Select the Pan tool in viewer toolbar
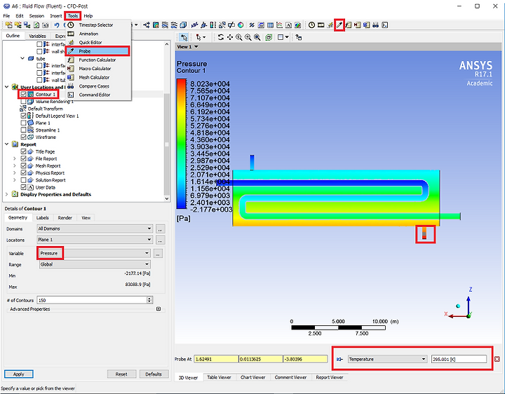The height and width of the screenshot is (394, 505). pyautogui.click(x=229, y=37)
